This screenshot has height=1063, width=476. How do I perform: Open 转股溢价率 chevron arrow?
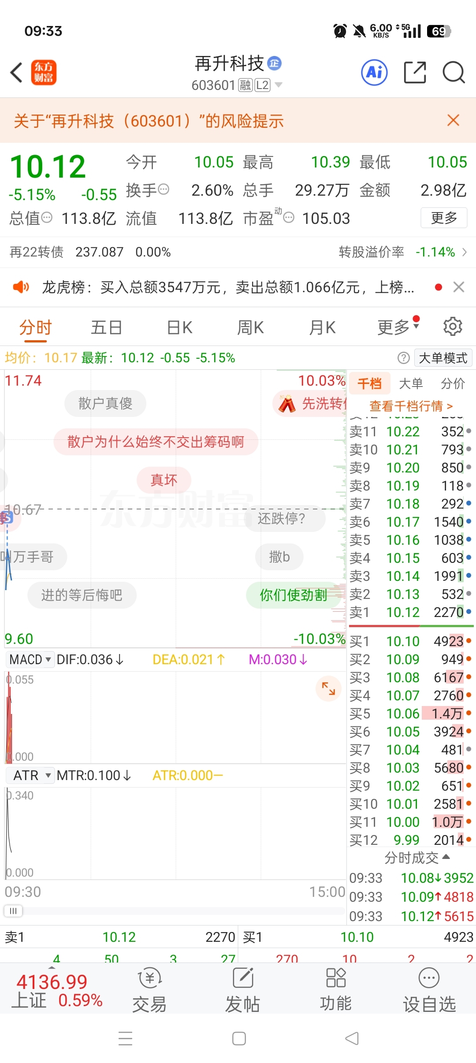coord(464,252)
